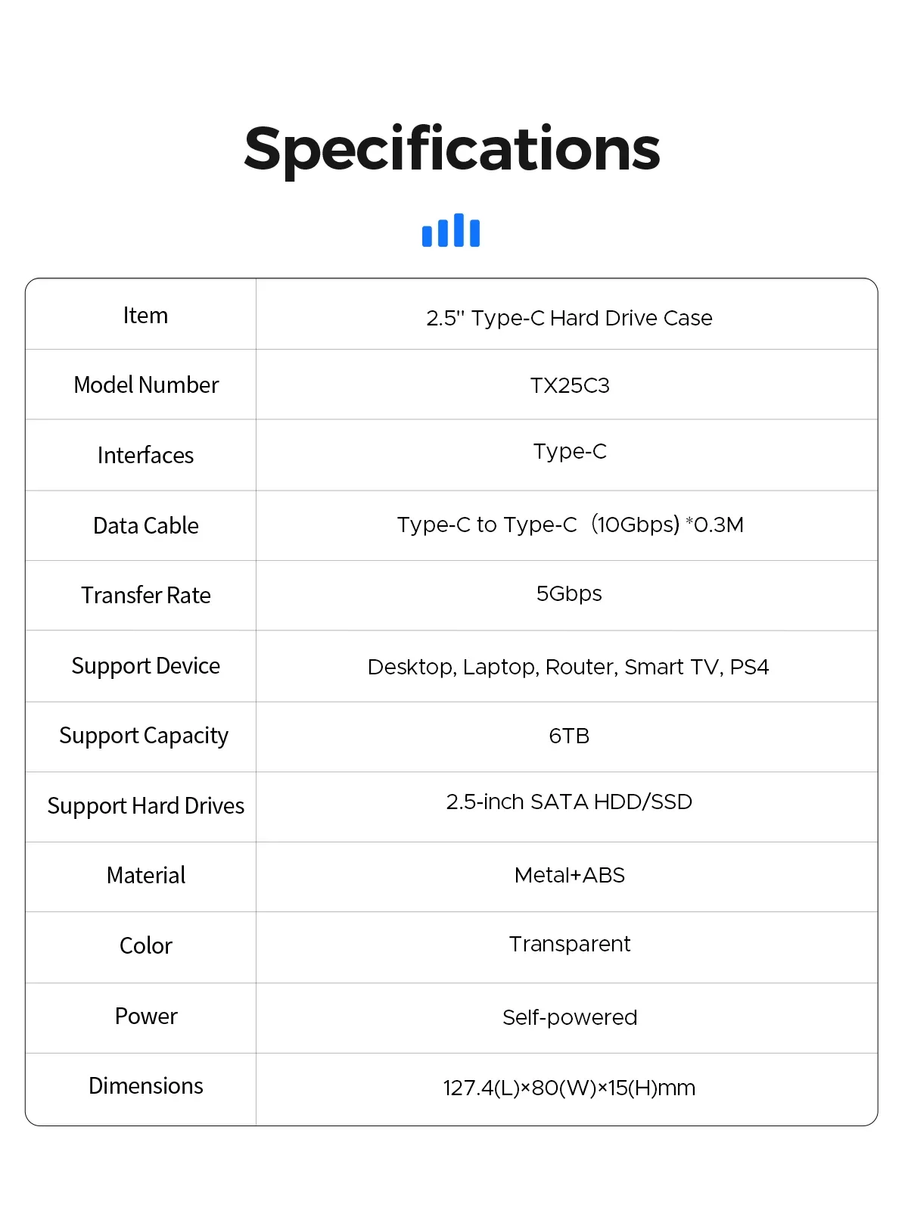Select the 5Gbps value
Screen dimensions: 908x1211
point(569,593)
